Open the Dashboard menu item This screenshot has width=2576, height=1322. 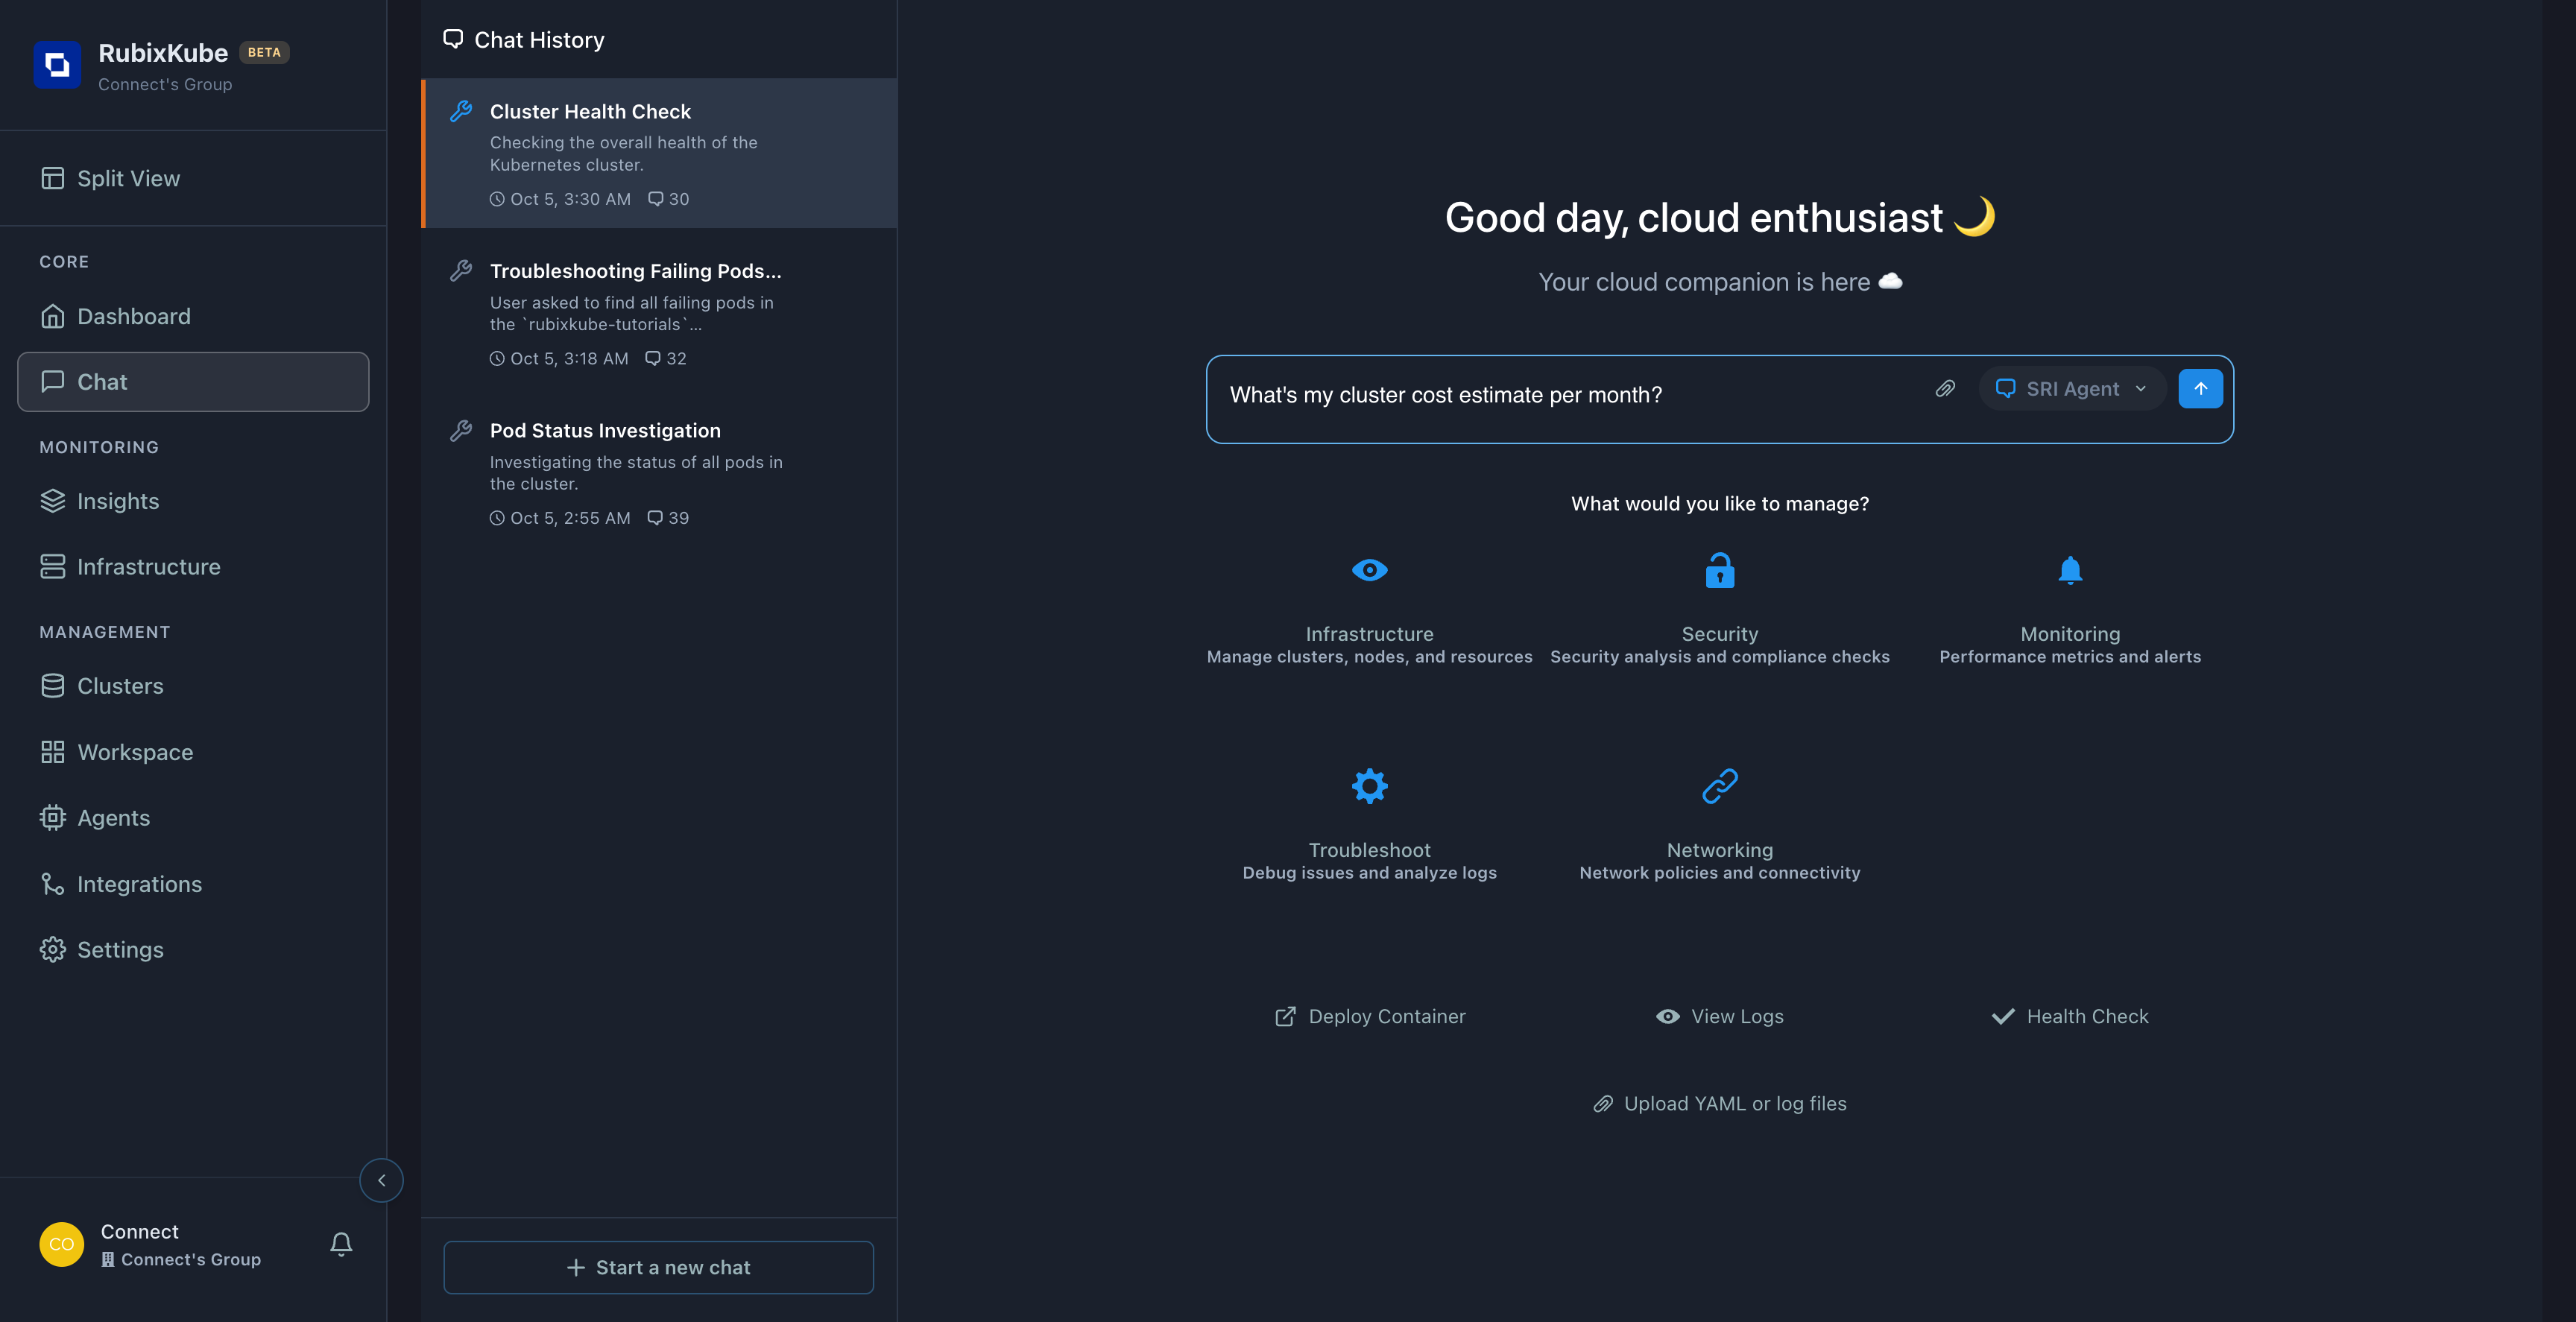[133, 316]
